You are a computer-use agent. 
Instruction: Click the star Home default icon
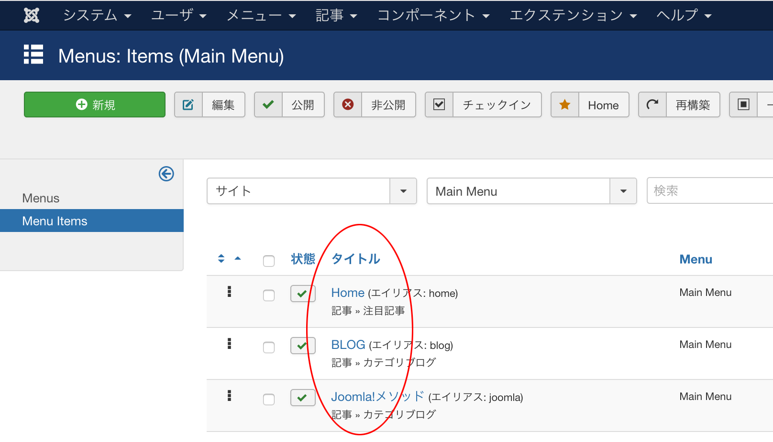(565, 105)
